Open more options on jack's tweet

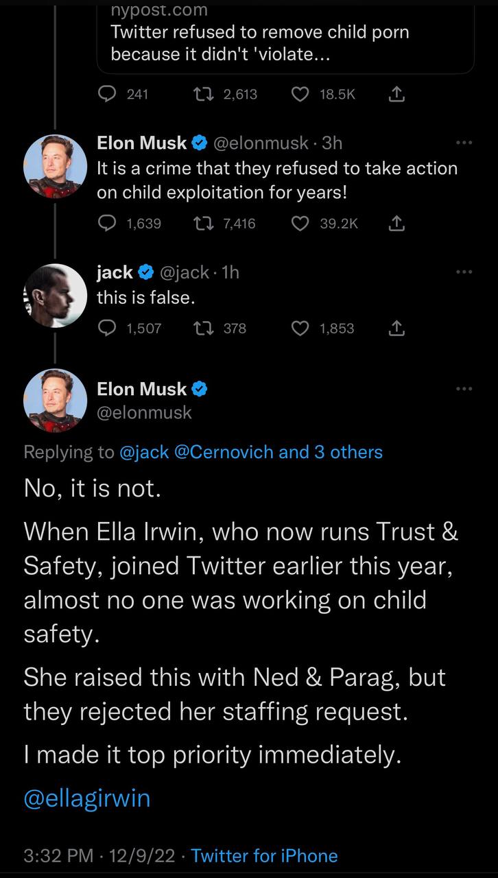(464, 272)
